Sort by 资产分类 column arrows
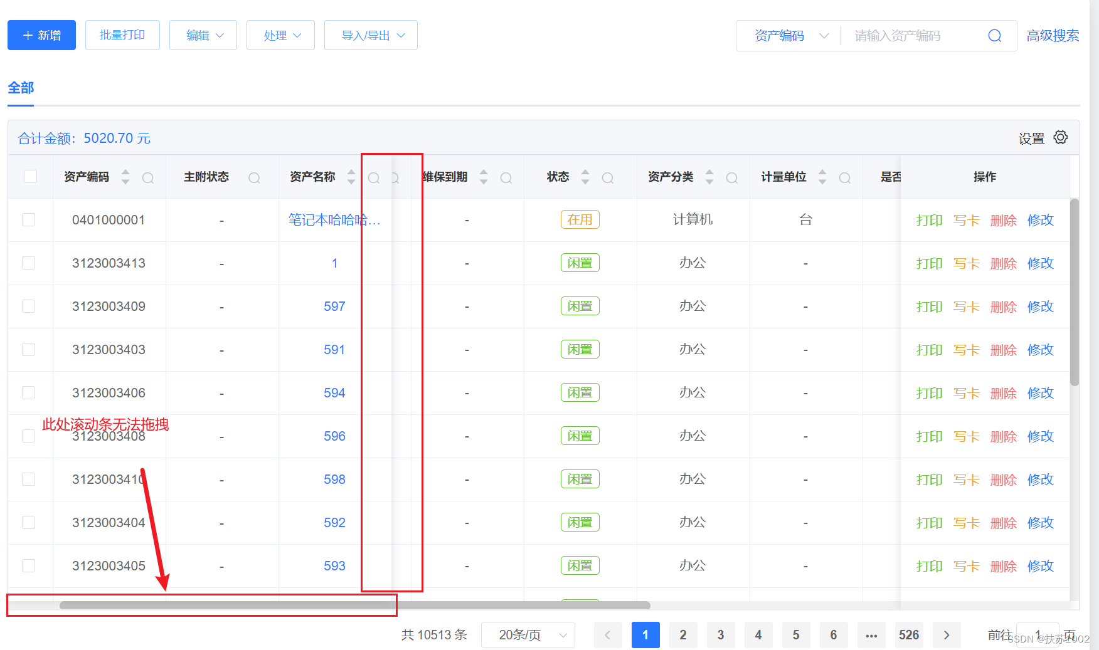Image resolution: width=1099 pixels, height=650 pixels. (709, 177)
